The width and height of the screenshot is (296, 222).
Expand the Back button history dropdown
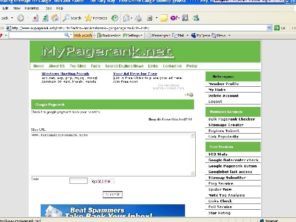[12, 18]
